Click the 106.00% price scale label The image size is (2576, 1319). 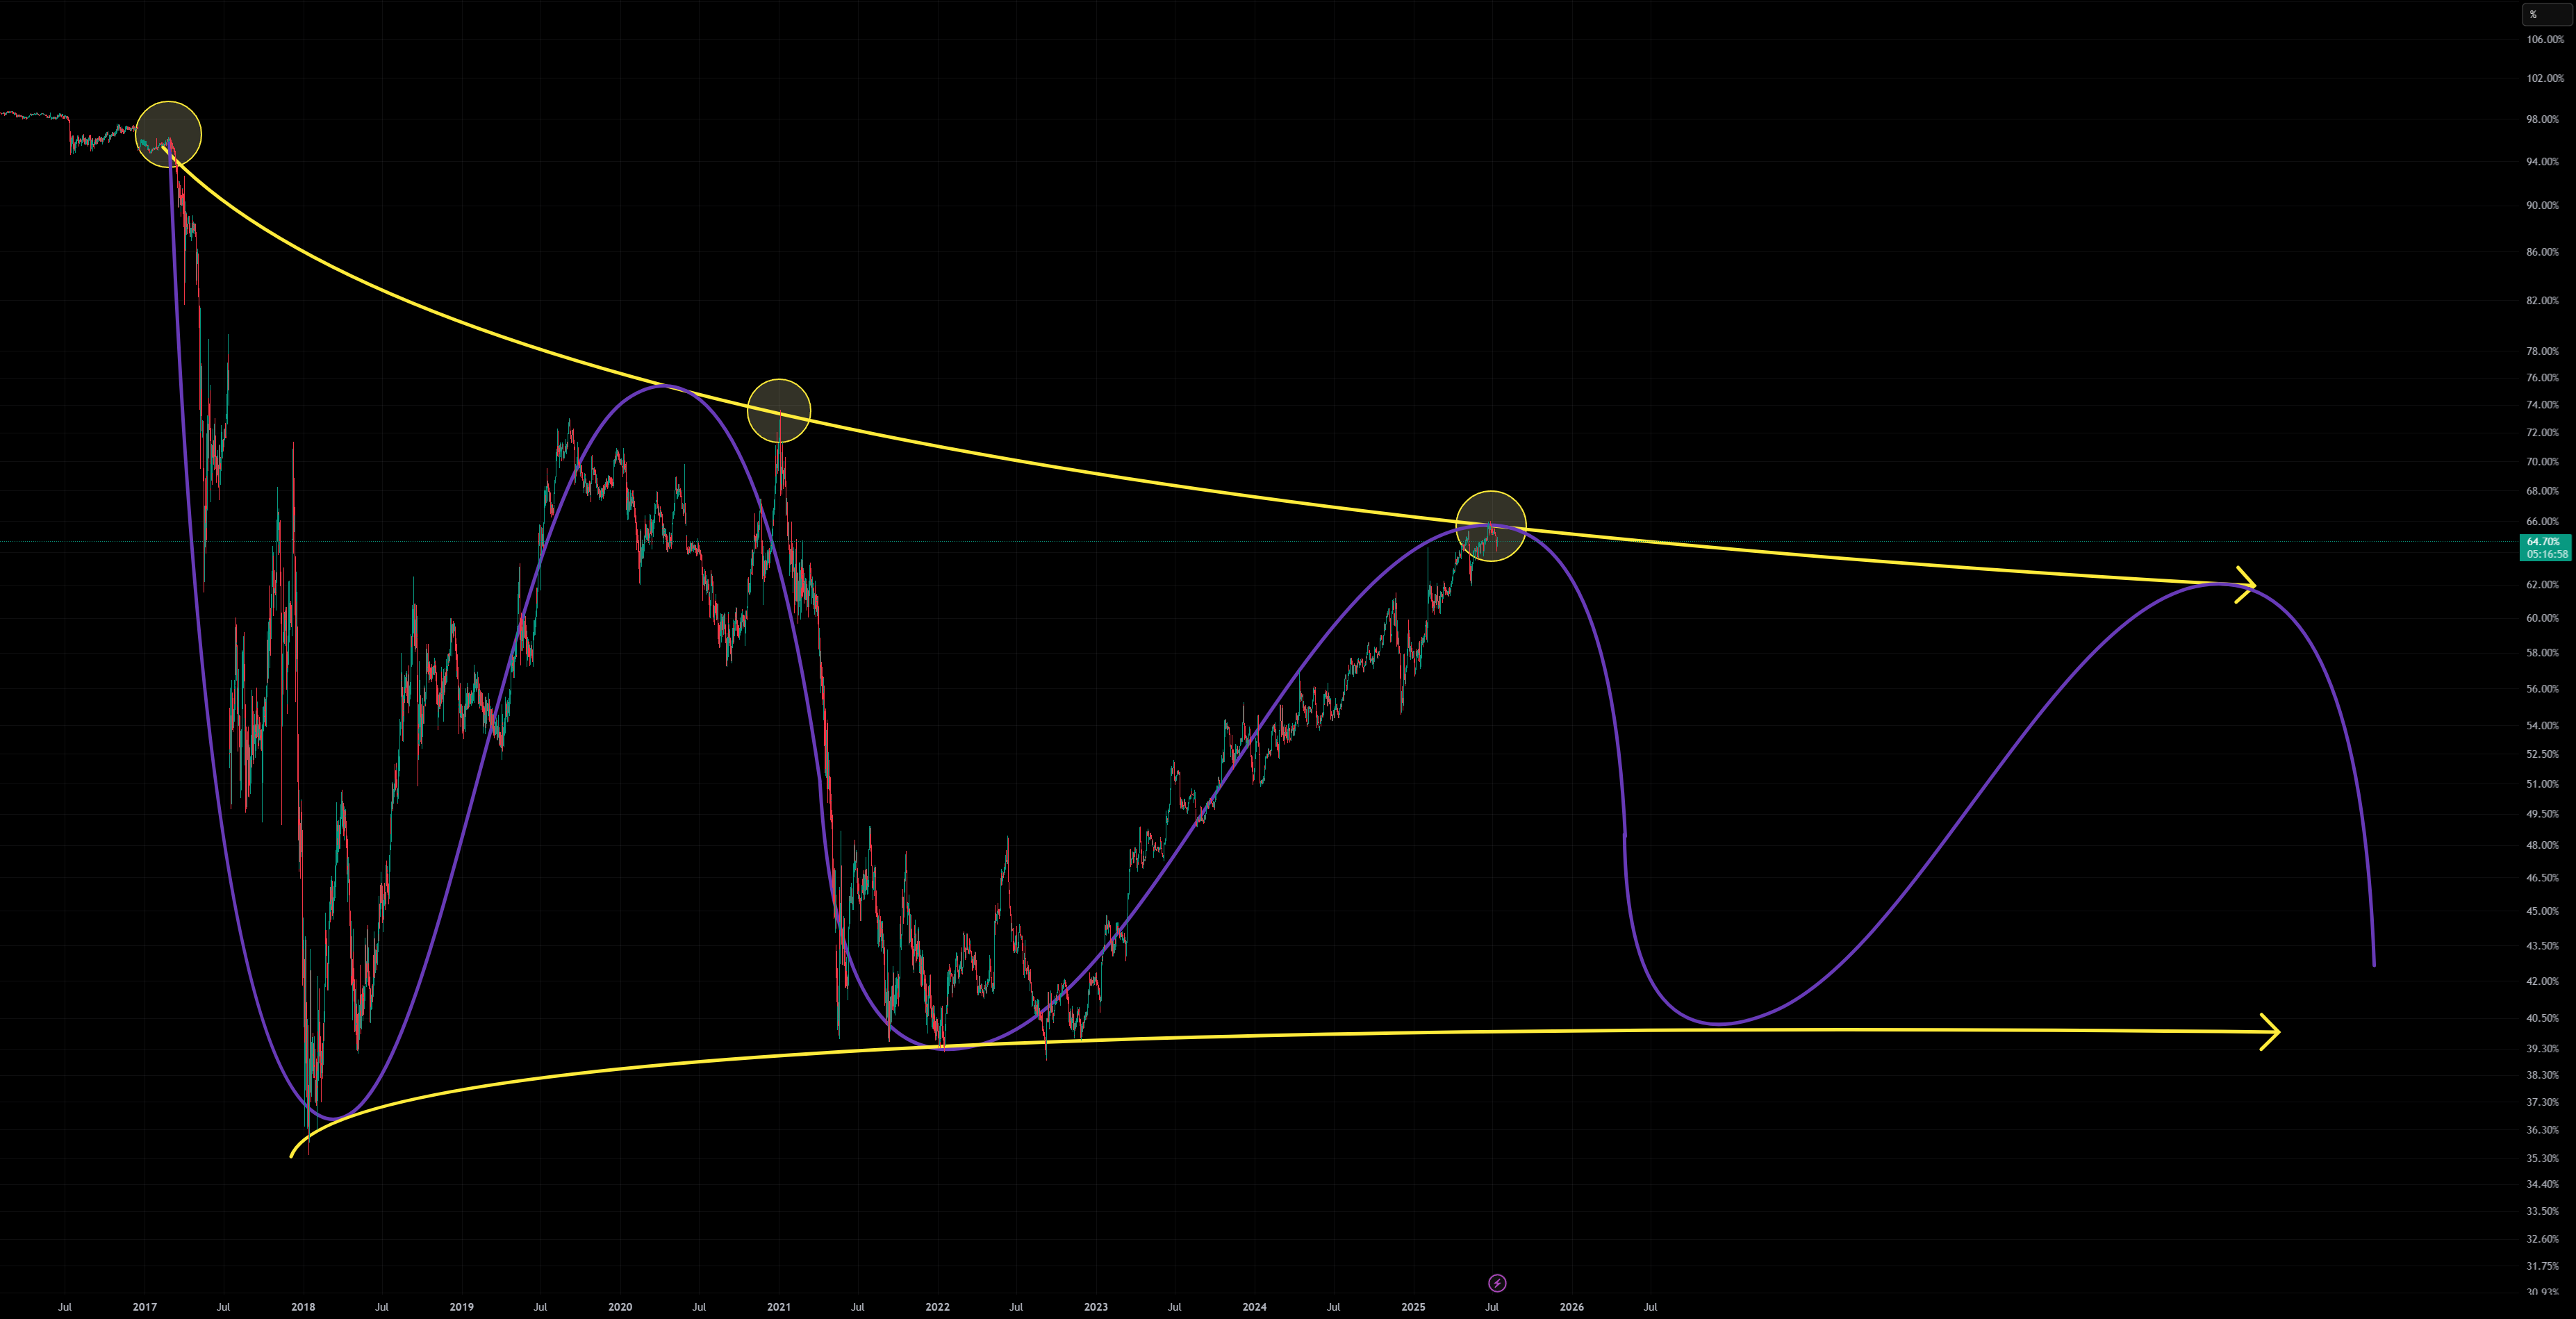coord(2545,40)
